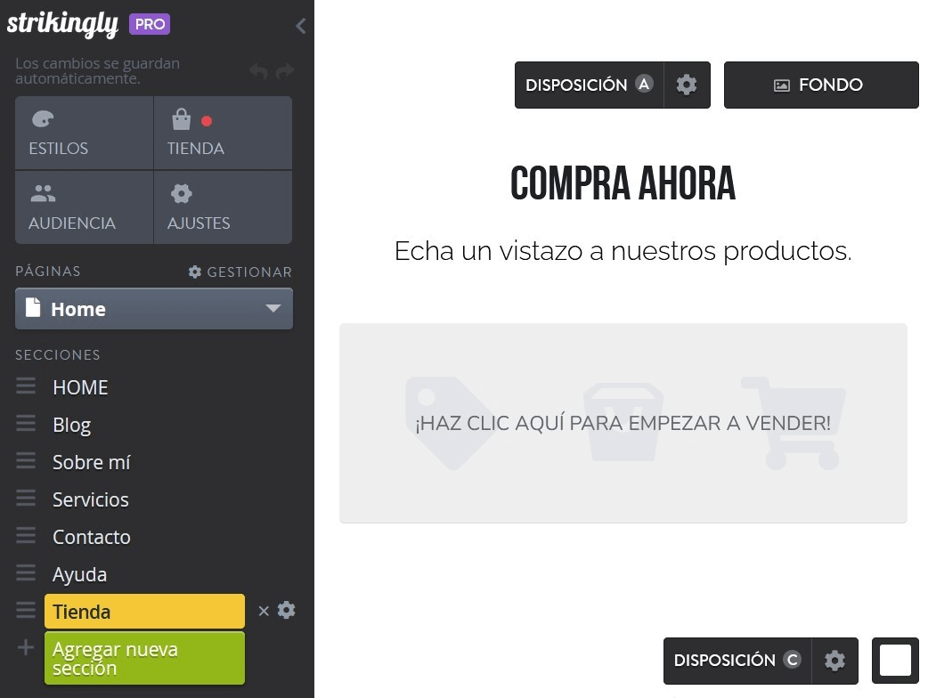Expand the Home page dropdown

pyautogui.click(x=154, y=309)
